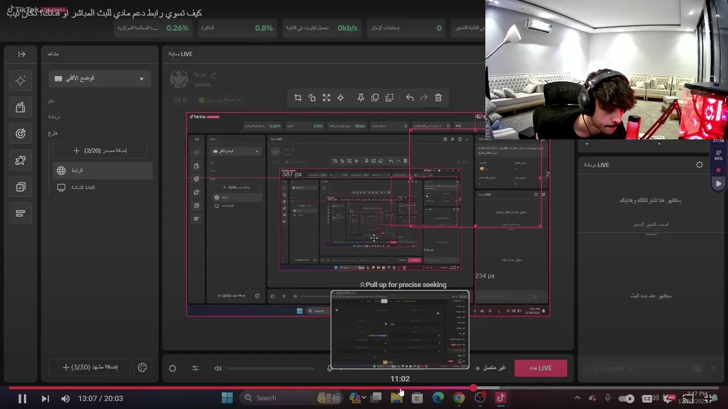Viewport: 728px width, 409px height.
Task: Open the captions lines sidebar icon
Action: (x=20, y=214)
